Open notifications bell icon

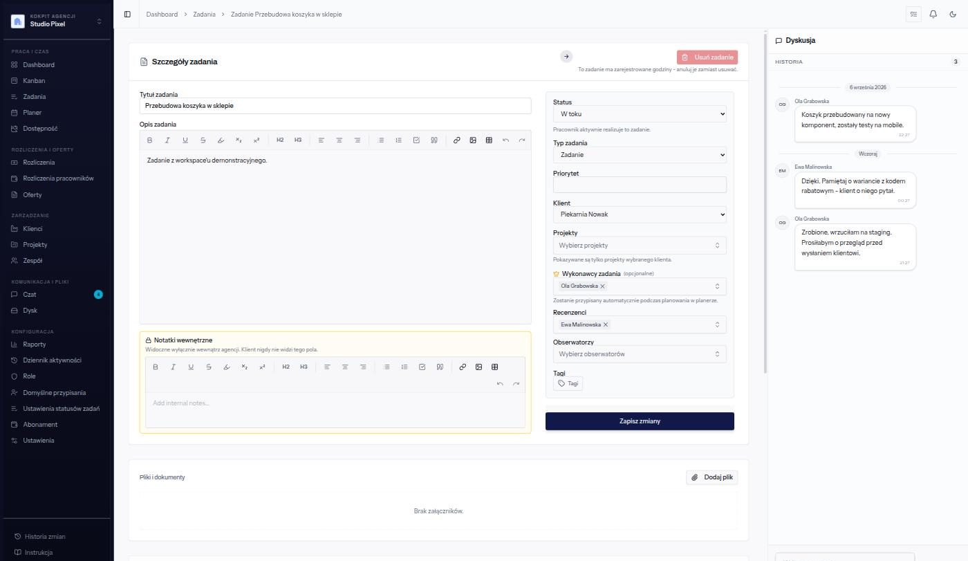coord(933,14)
